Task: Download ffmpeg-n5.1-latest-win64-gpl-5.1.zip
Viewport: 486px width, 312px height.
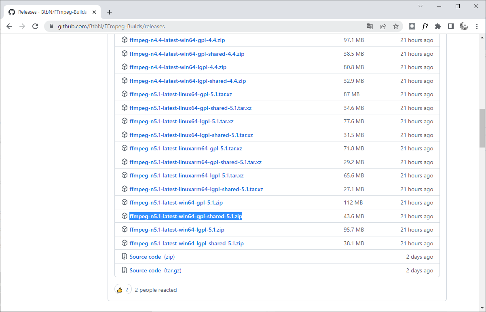Action: pos(176,202)
